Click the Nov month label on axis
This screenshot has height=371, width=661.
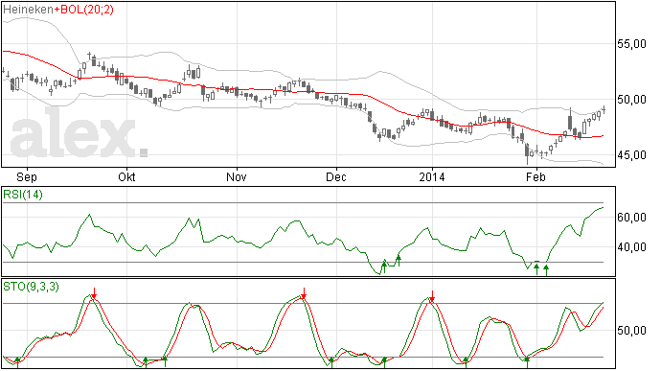tap(236, 176)
